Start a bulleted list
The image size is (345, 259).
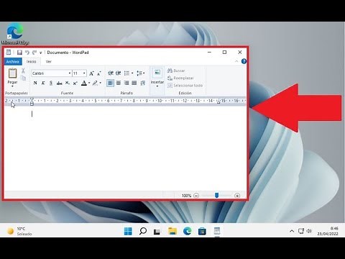[x=126, y=73]
